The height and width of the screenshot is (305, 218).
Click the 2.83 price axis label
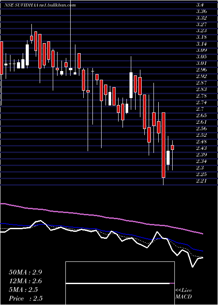201,89
